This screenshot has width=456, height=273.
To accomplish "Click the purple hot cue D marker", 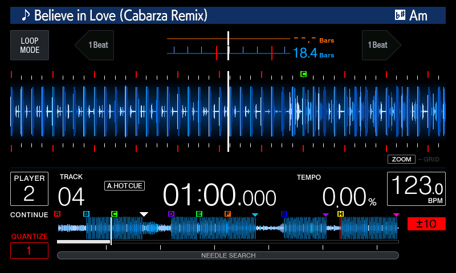I will tap(171, 214).
